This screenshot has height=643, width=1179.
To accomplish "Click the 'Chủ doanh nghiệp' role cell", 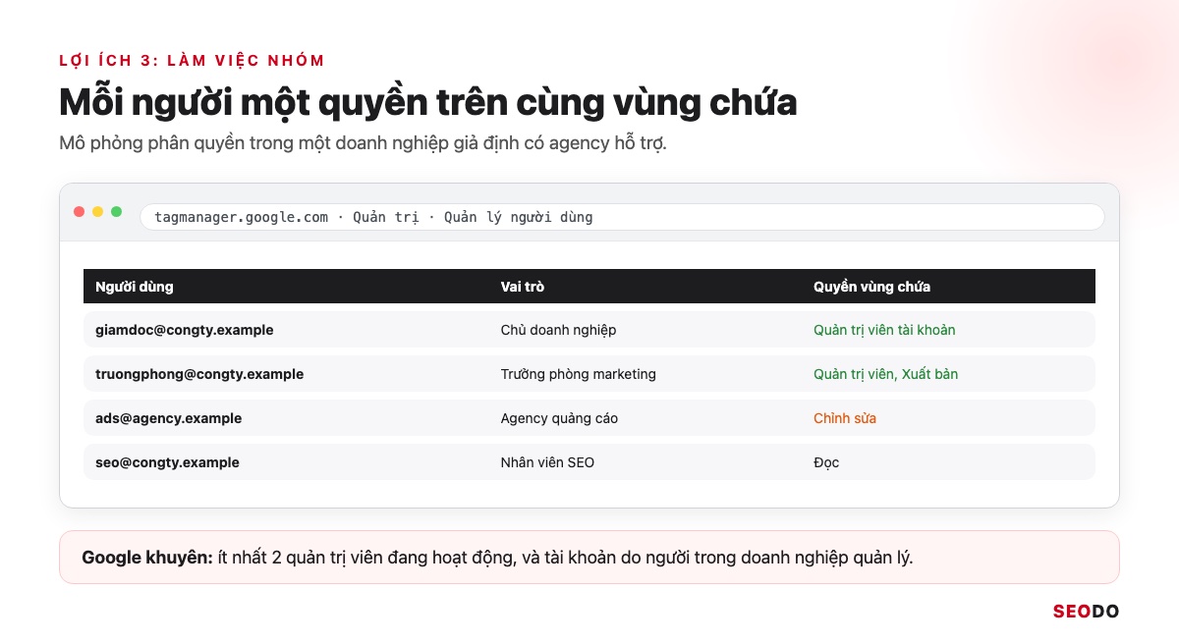I will pyautogui.click(x=558, y=330).
